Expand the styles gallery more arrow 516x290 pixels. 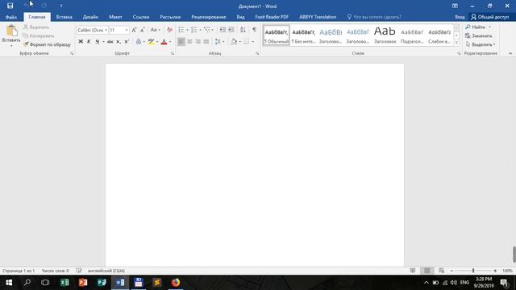coord(456,43)
